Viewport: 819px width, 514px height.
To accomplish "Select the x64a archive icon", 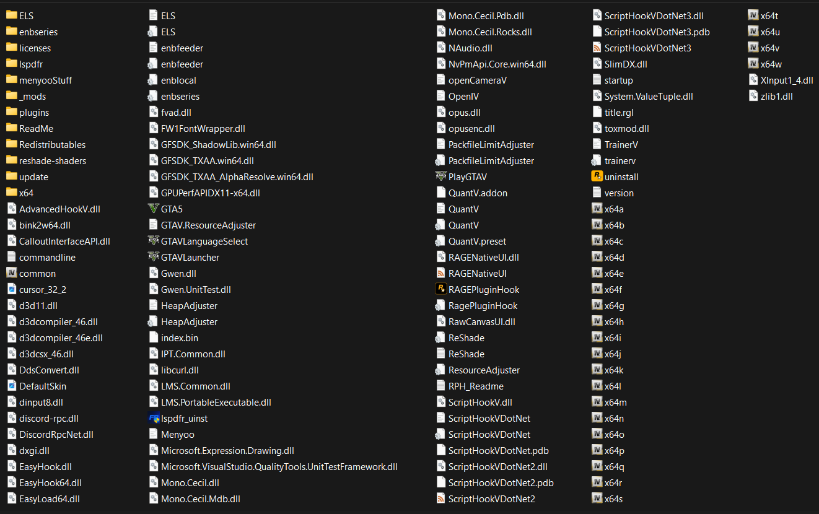I will (597, 209).
